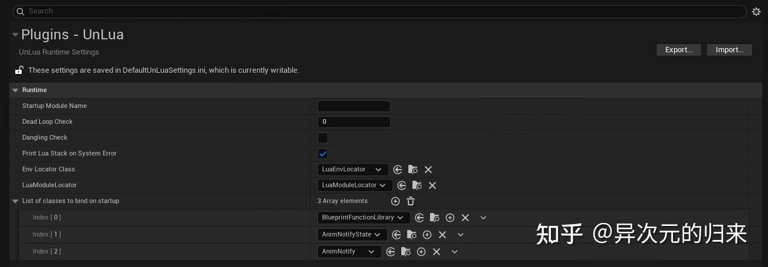Browse to Index [1] class in content browser
The image size is (768, 267).
point(412,235)
